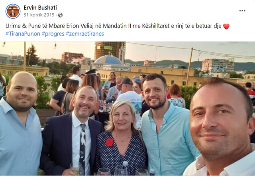Click the patterned necktie in the photo
This screenshot has height=177, width=255.
point(82,148)
